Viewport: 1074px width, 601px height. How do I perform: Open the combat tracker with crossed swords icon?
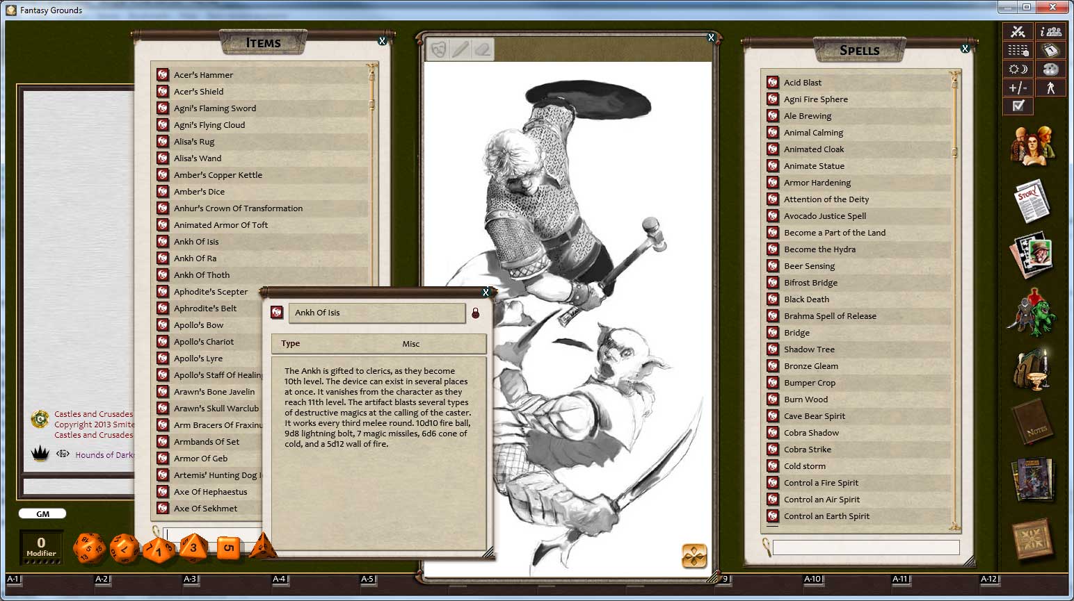(1018, 31)
